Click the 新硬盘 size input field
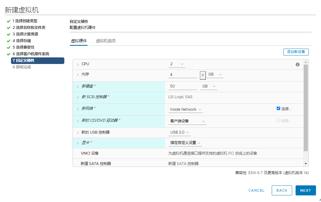321x202 pixels. click(x=182, y=86)
